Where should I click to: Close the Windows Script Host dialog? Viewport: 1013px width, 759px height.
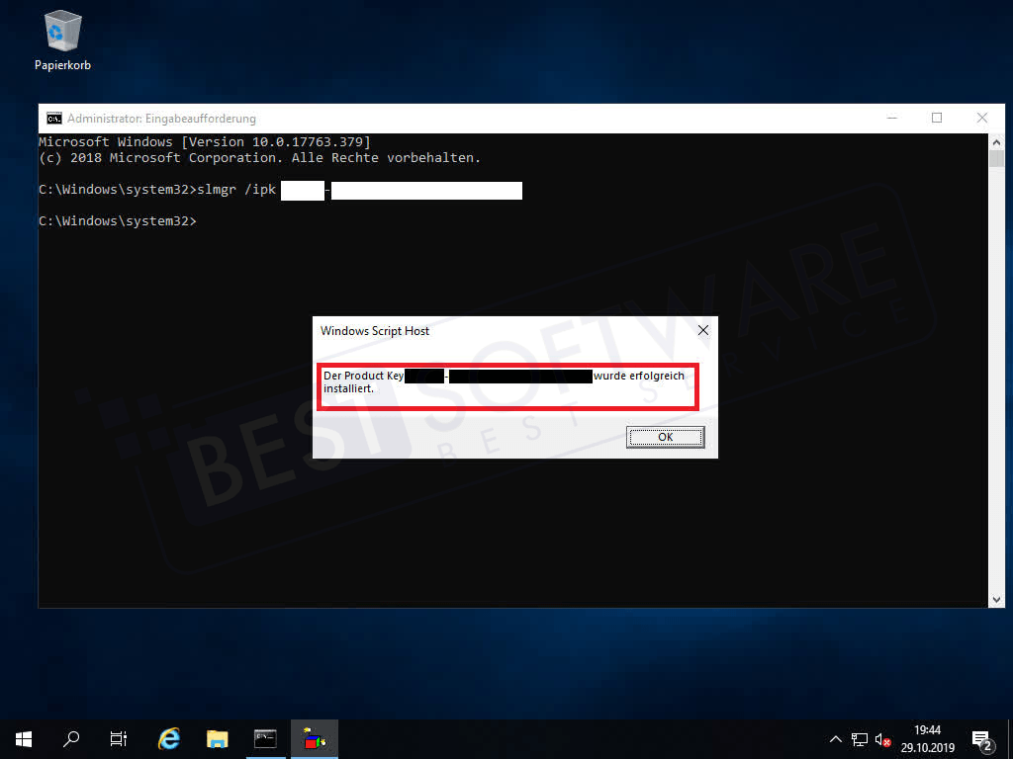tap(702, 330)
